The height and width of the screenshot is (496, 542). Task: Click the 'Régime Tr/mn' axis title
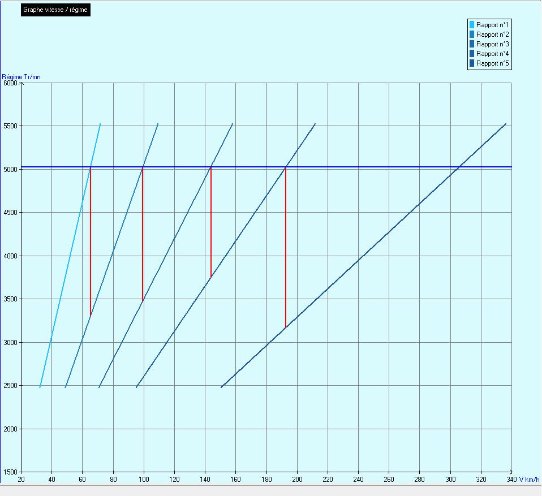point(21,77)
